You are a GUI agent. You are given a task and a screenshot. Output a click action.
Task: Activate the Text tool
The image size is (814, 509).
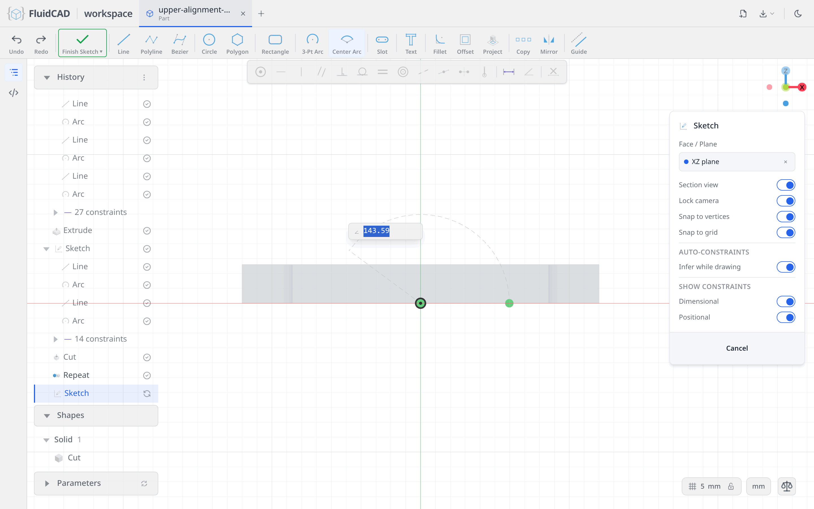(411, 44)
